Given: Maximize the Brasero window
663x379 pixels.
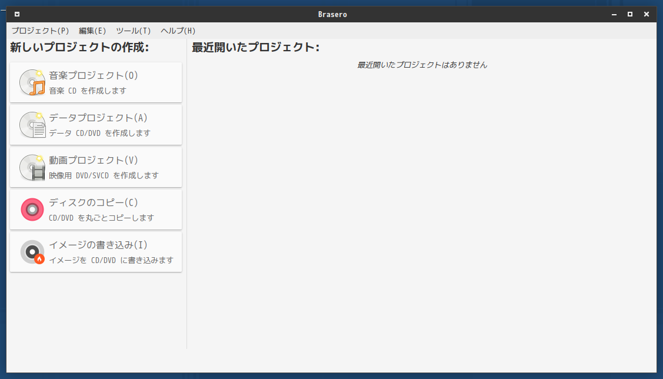Looking at the screenshot, I should (x=630, y=14).
